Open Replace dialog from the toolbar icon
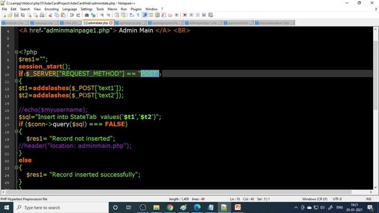The width and height of the screenshot is (379, 213). click(93, 15)
